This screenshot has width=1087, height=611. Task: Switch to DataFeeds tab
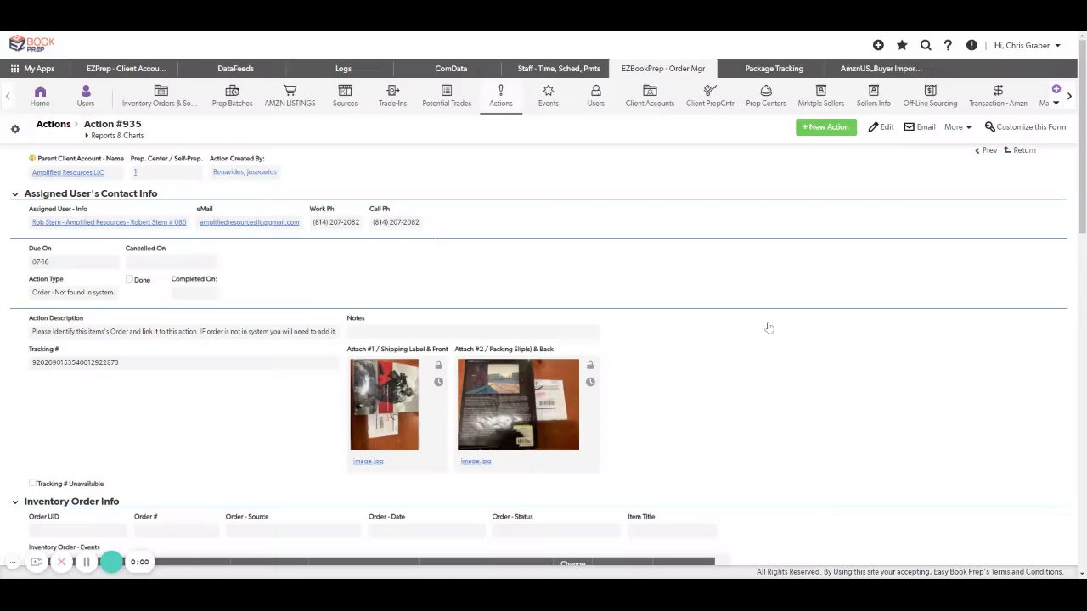tap(235, 69)
